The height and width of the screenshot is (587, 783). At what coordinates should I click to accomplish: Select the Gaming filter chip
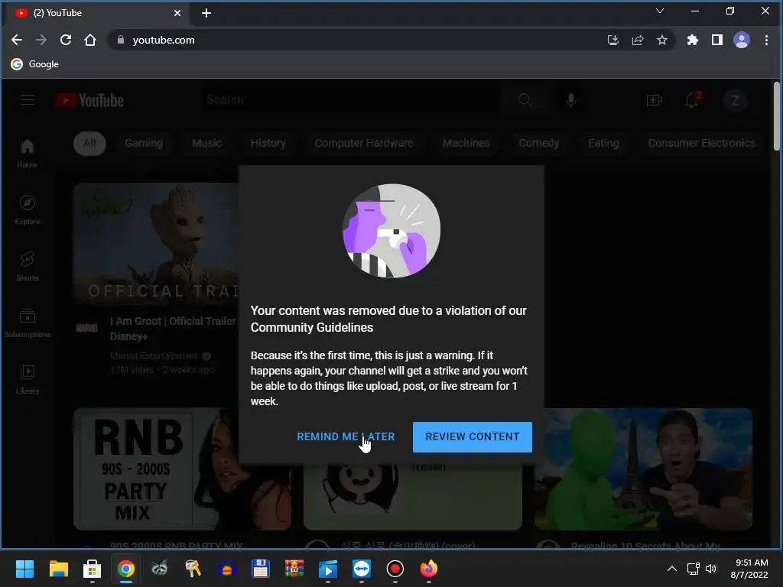(144, 143)
